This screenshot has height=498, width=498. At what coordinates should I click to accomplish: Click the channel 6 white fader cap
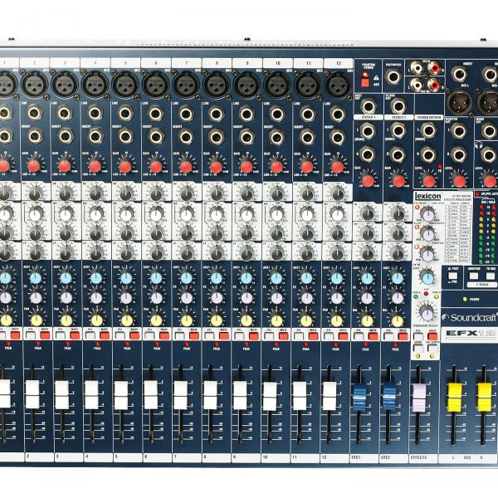150,395
